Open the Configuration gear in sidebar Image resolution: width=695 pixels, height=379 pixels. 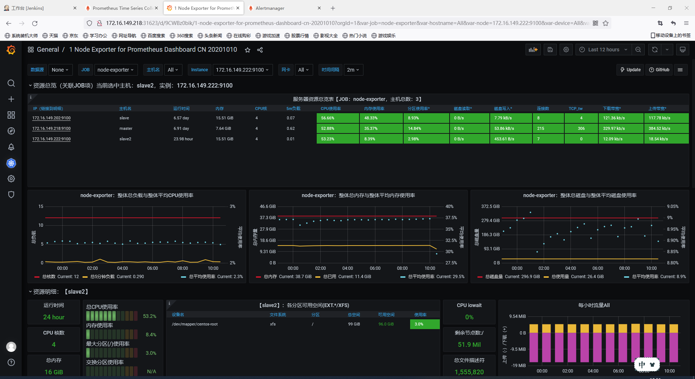coord(11,179)
